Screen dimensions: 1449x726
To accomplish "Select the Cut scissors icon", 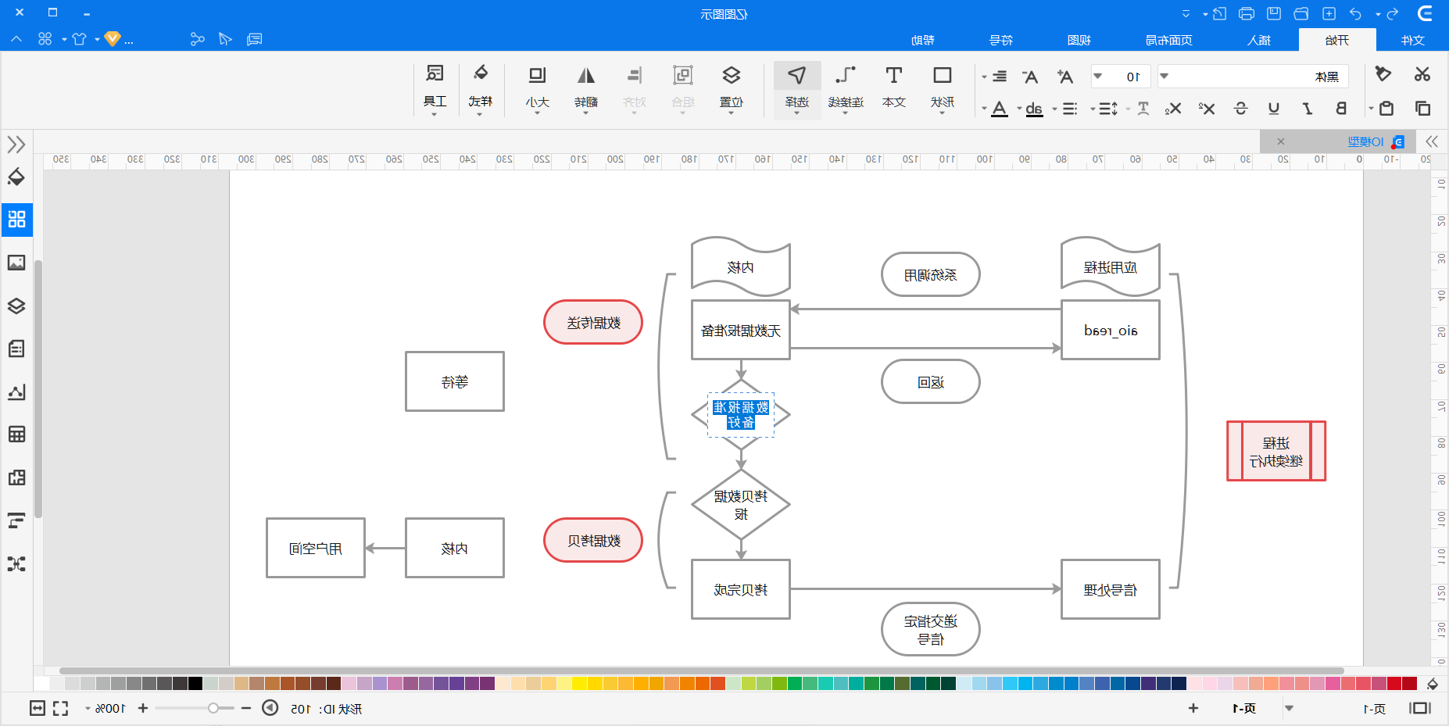I will point(1422,74).
